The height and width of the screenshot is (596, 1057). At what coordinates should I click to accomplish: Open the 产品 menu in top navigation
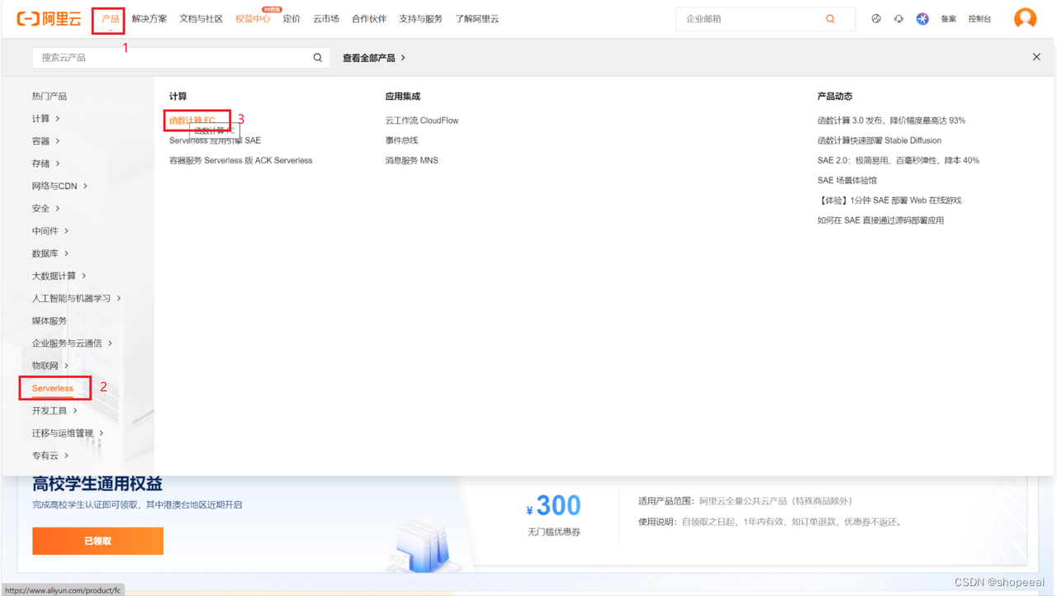111,18
